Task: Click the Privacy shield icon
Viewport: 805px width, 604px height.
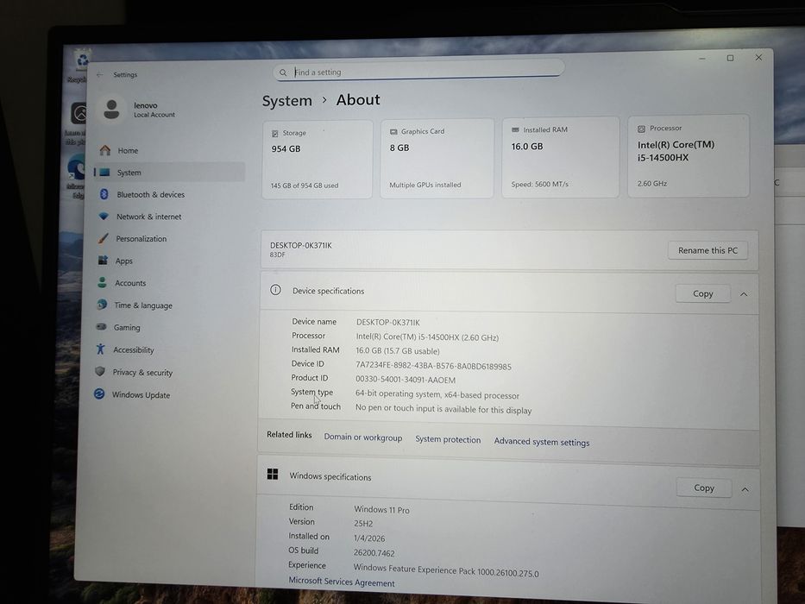Action: click(100, 371)
